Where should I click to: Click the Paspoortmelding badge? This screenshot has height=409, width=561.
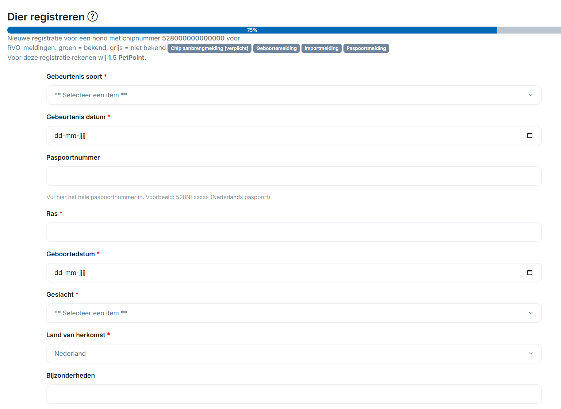(366, 48)
